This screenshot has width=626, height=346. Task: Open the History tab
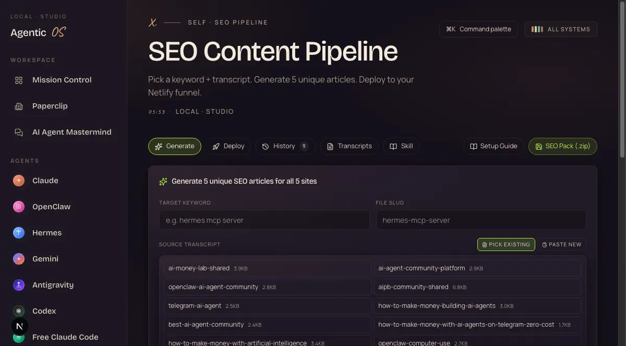click(285, 146)
